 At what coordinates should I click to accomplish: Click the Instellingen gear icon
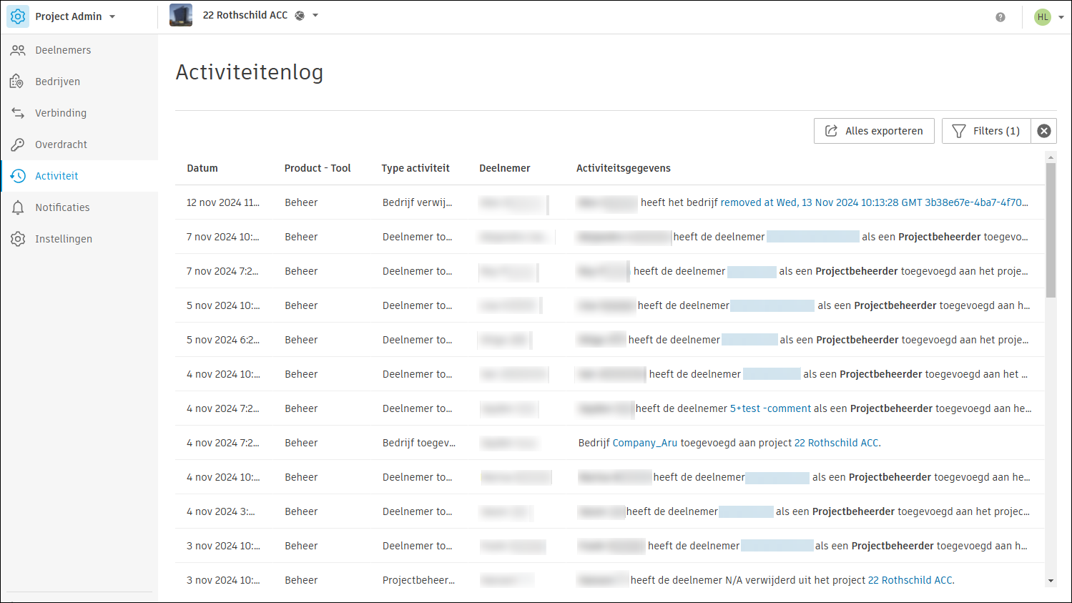[18, 239]
